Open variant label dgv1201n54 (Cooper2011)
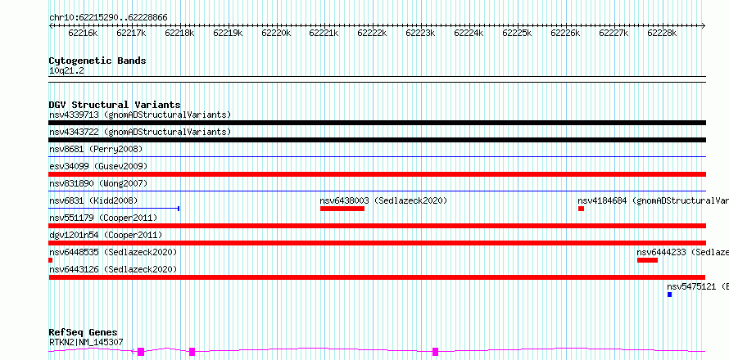The width and height of the screenshot is (729, 360). pyautogui.click(x=106, y=235)
